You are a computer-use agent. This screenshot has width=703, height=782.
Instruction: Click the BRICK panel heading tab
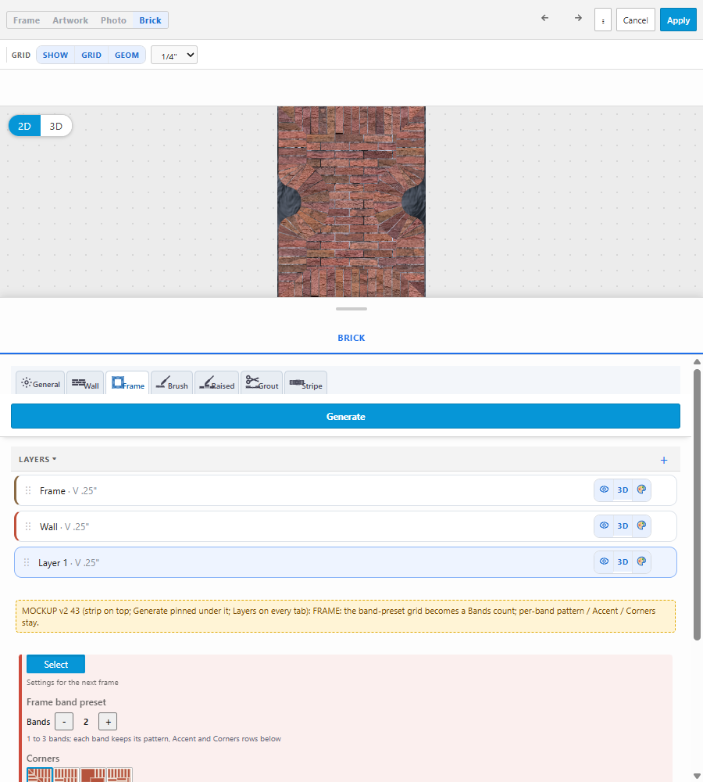point(351,338)
